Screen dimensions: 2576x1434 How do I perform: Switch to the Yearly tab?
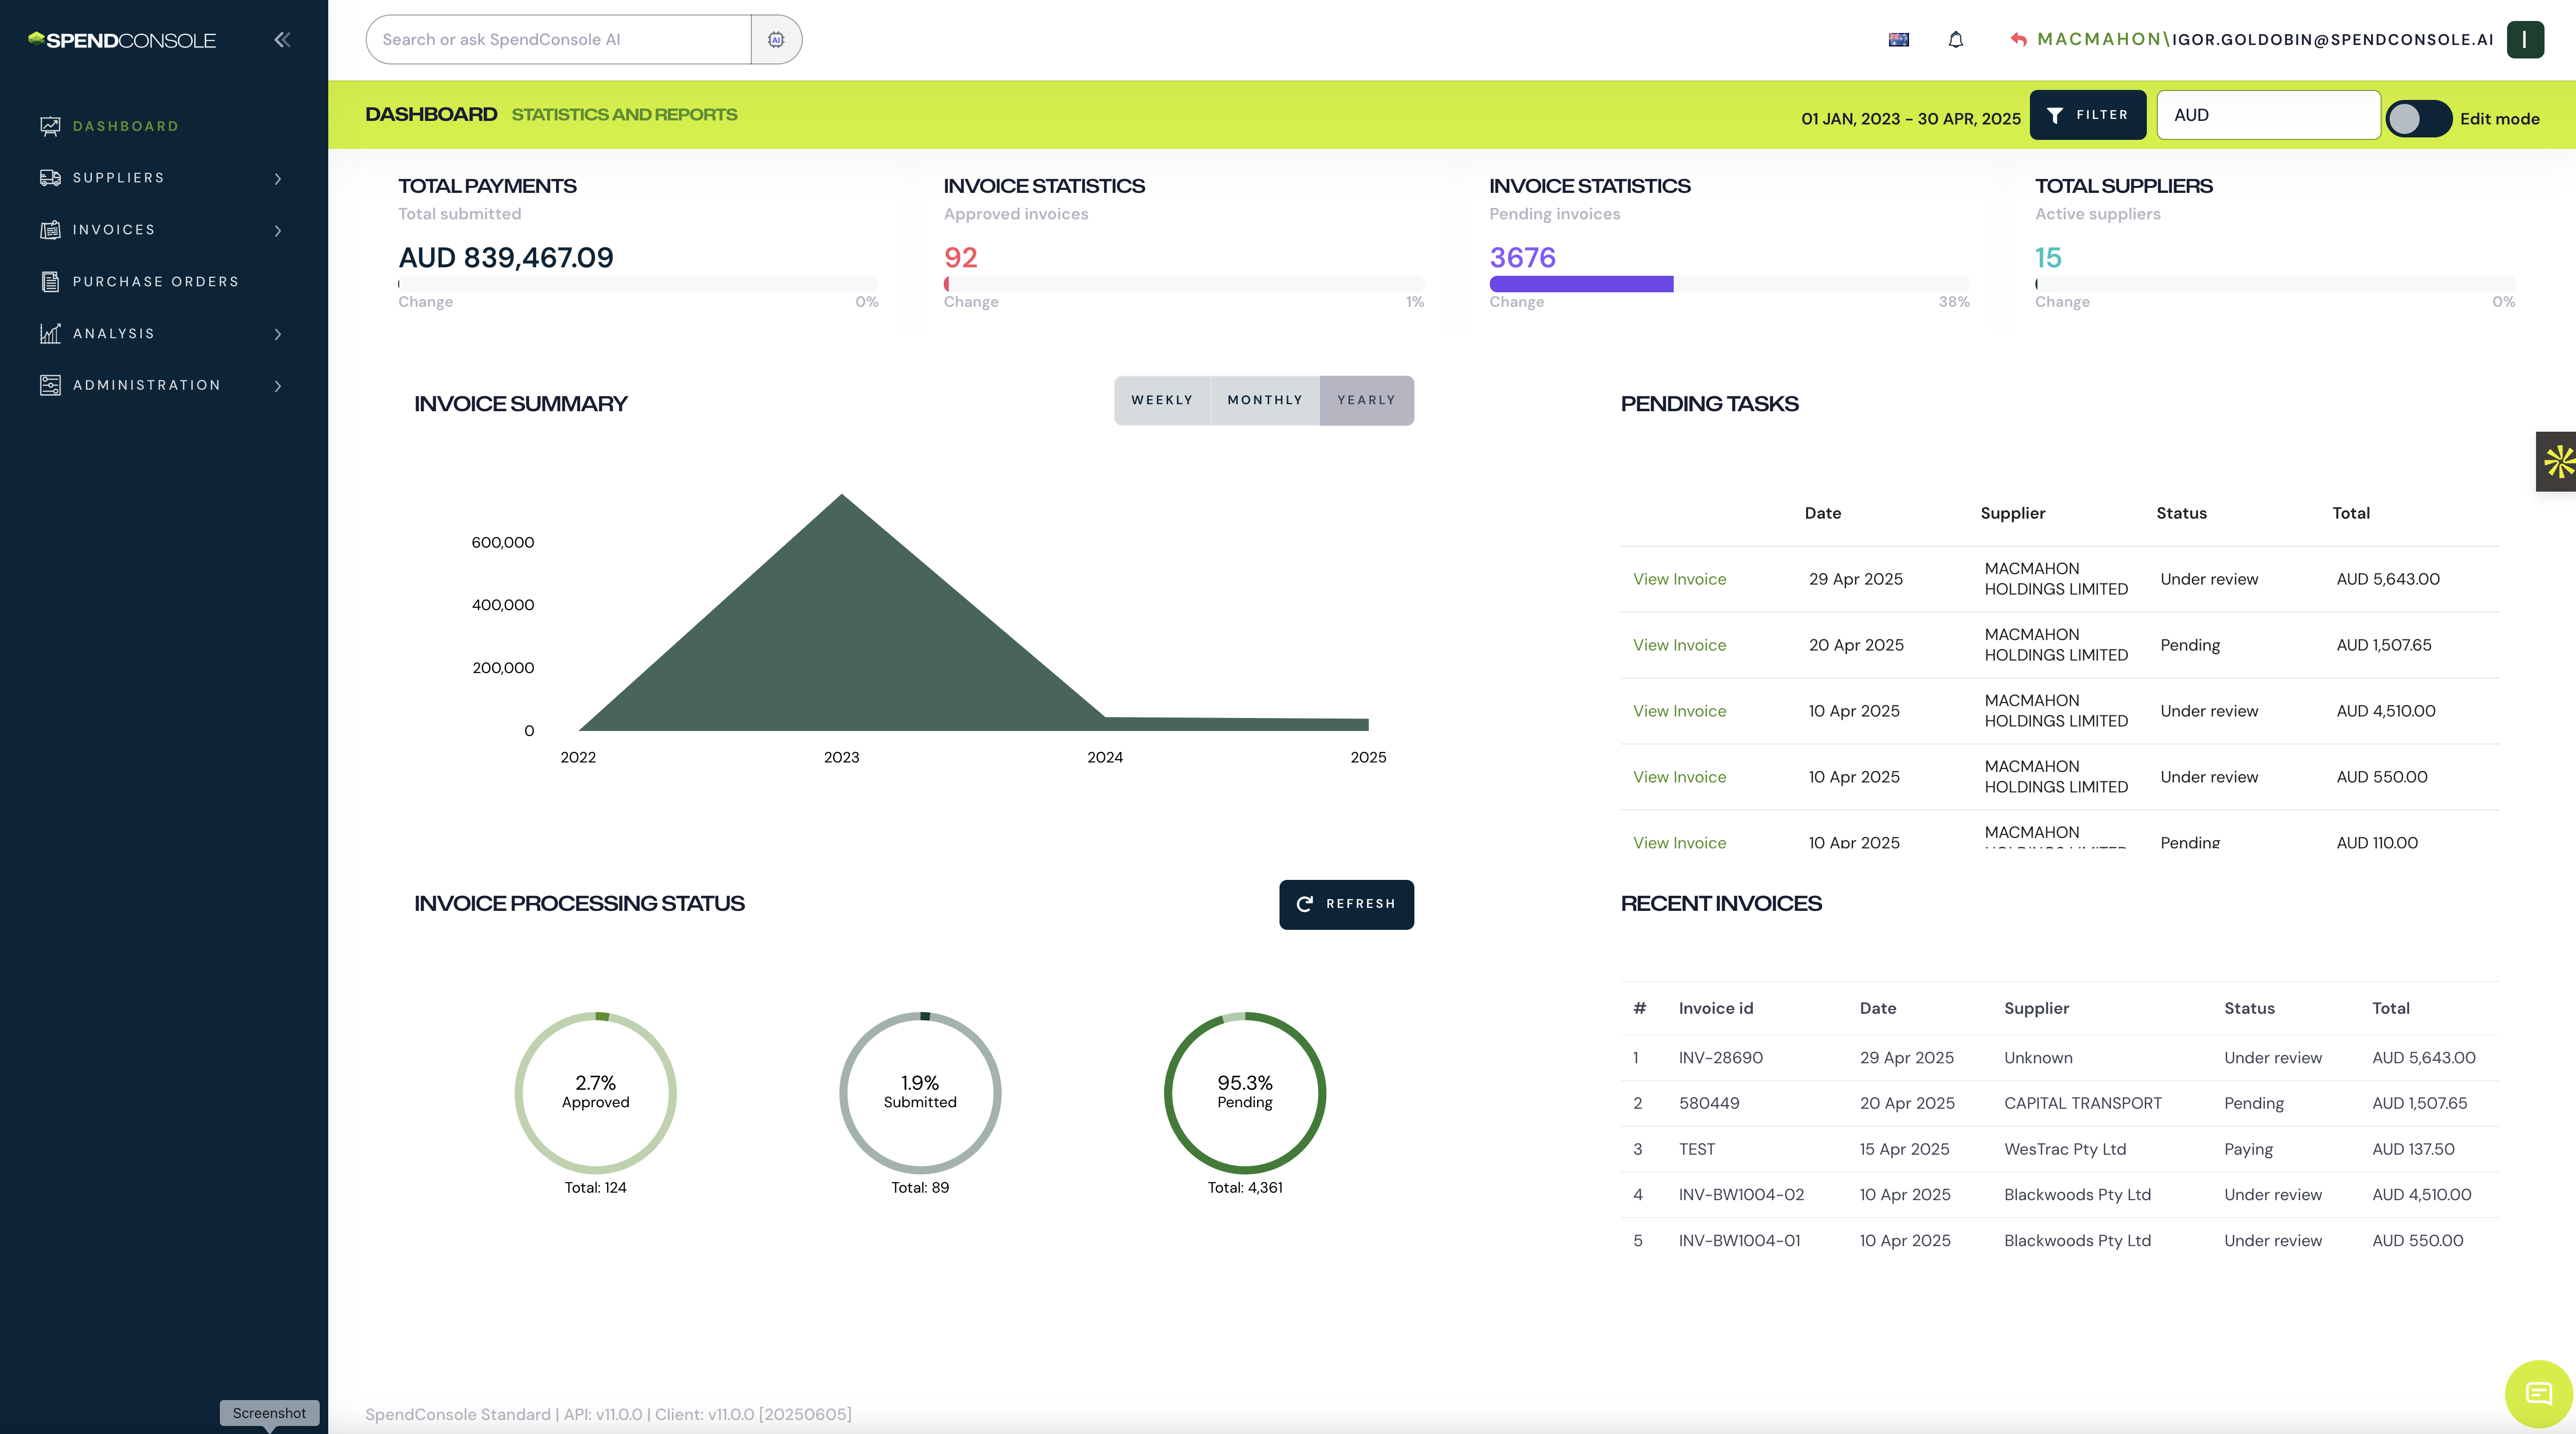[1366, 400]
